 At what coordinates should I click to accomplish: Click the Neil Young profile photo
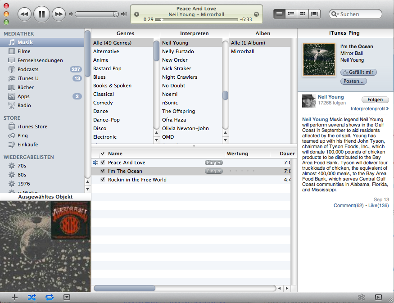[308, 101]
